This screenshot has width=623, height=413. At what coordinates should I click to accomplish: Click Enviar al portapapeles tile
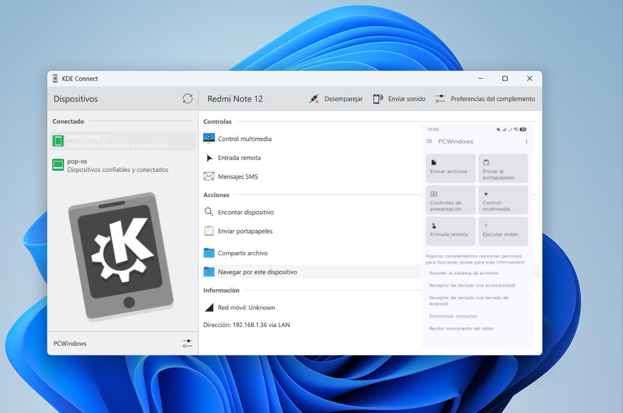(503, 168)
